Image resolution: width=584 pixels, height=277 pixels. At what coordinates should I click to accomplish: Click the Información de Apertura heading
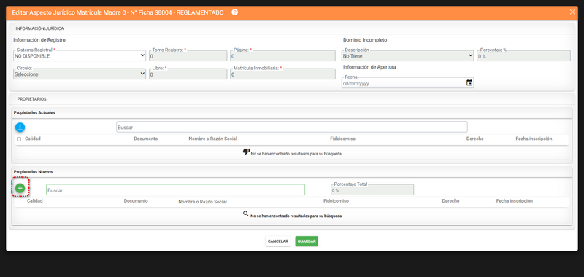(x=369, y=67)
